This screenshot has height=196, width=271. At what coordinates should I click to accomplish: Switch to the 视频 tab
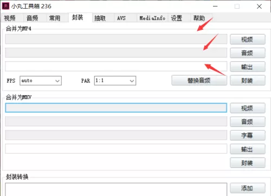[12, 18]
